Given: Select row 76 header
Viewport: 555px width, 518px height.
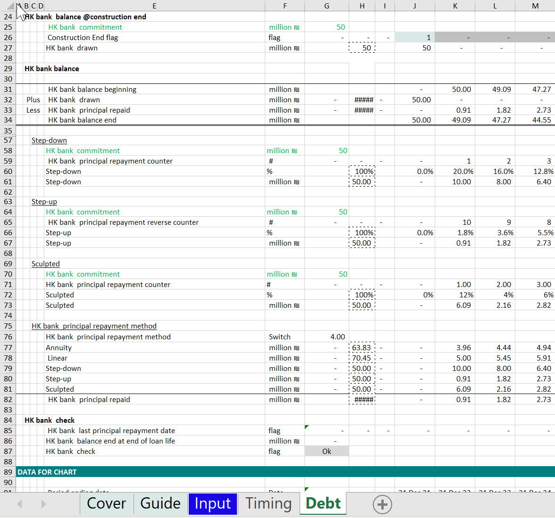Looking at the screenshot, I should 8,337.
